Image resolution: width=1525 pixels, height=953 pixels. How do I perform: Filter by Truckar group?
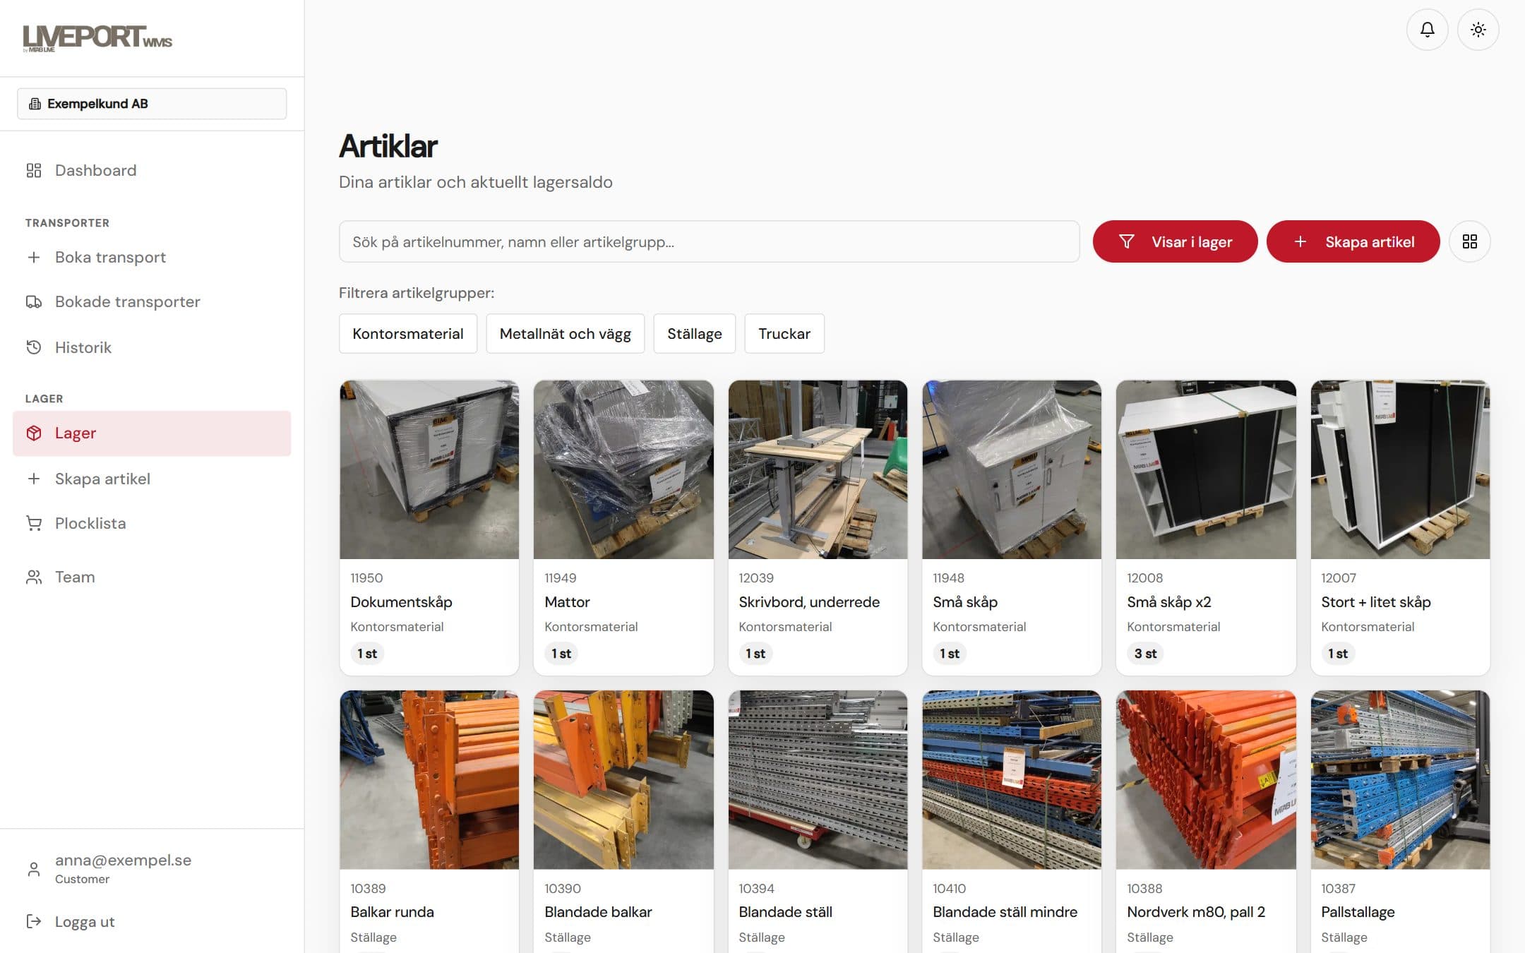pyautogui.click(x=784, y=333)
